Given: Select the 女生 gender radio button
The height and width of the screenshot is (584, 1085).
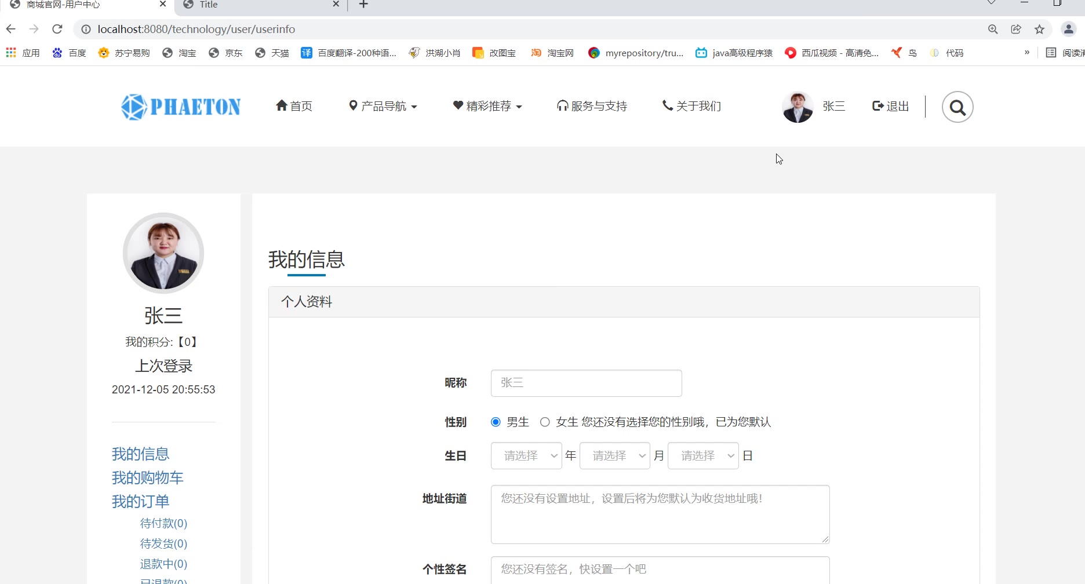Looking at the screenshot, I should [x=545, y=422].
